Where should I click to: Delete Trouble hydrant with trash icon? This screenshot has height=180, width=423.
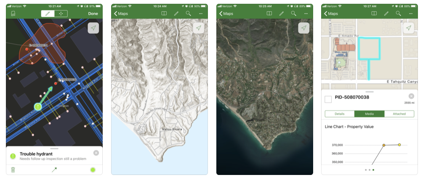point(13,170)
